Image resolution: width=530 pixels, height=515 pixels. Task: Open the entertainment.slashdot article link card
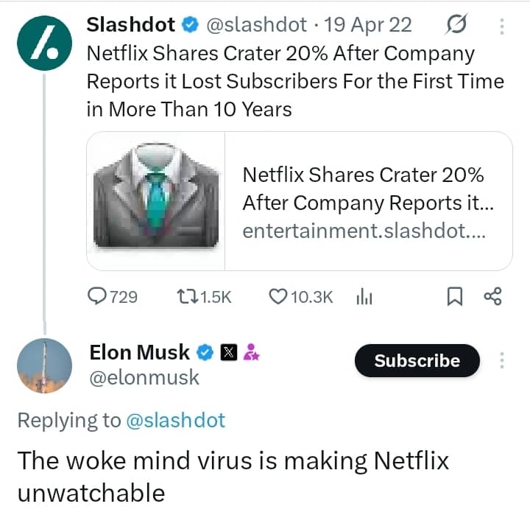point(368,202)
